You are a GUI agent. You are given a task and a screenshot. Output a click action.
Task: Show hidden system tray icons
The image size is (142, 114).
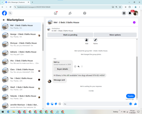(122, 112)
